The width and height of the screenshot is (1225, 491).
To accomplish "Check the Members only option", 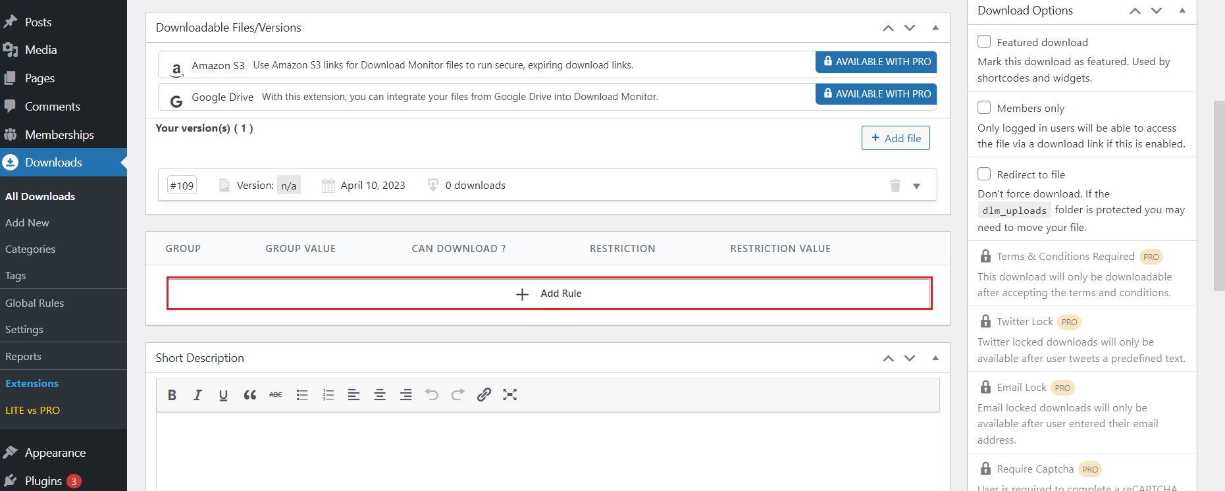I will tap(984, 107).
